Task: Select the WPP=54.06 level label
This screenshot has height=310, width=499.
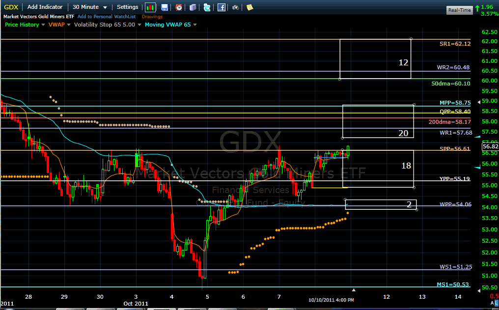Action: pos(455,204)
